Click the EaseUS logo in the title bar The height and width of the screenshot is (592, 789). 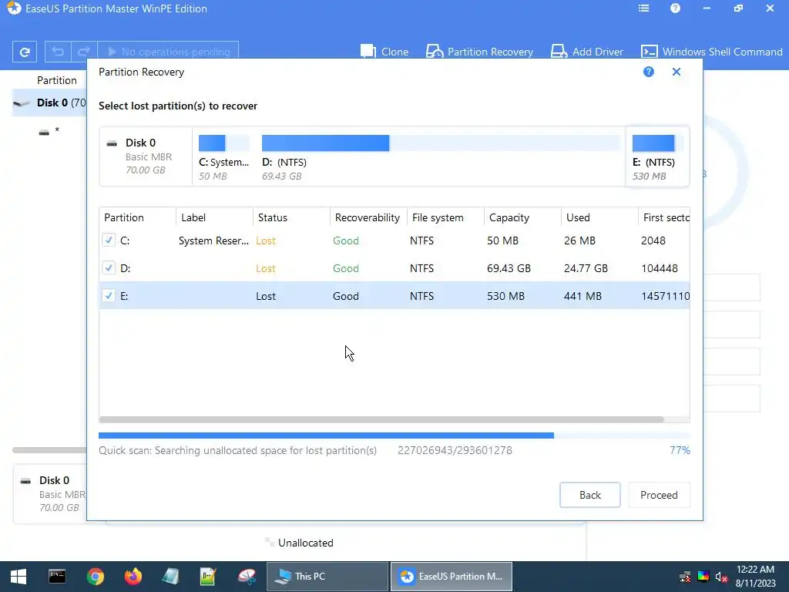pos(14,8)
